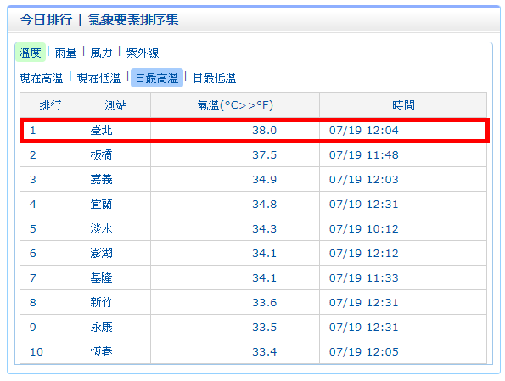Viewport: 505px width, 381px height.
Task: Select temperature value 37.5
Action: click(265, 155)
